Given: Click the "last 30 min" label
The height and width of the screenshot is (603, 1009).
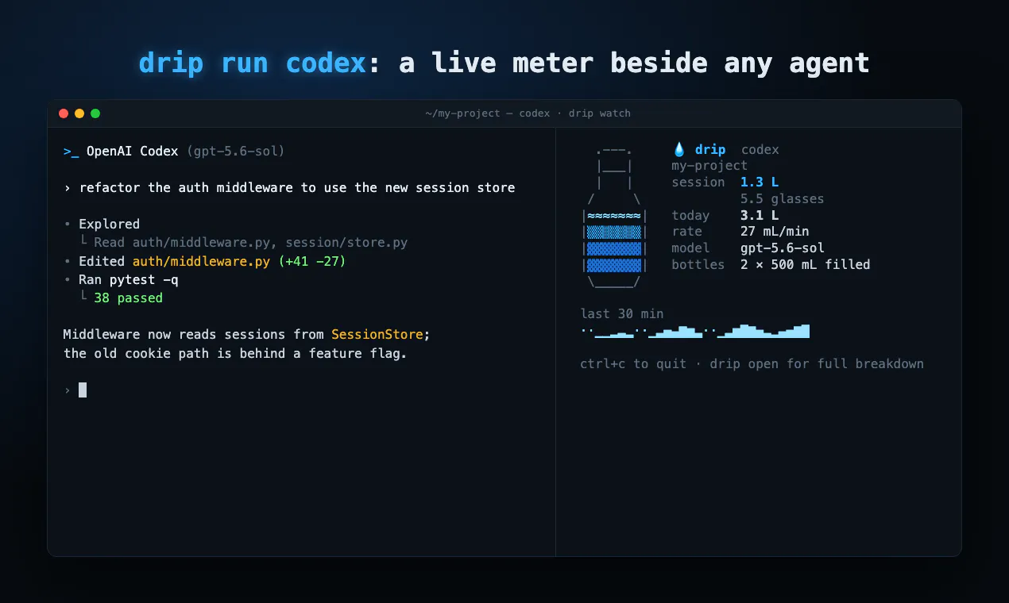Looking at the screenshot, I should 622,314.
